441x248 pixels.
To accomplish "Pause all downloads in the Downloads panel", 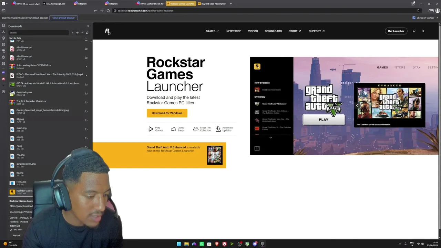I will point(72,33).
